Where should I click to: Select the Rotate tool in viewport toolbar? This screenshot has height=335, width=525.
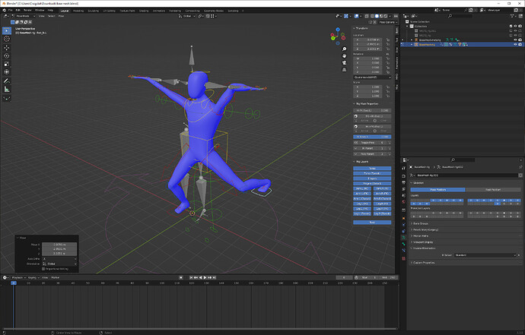(x=7, y=56)
